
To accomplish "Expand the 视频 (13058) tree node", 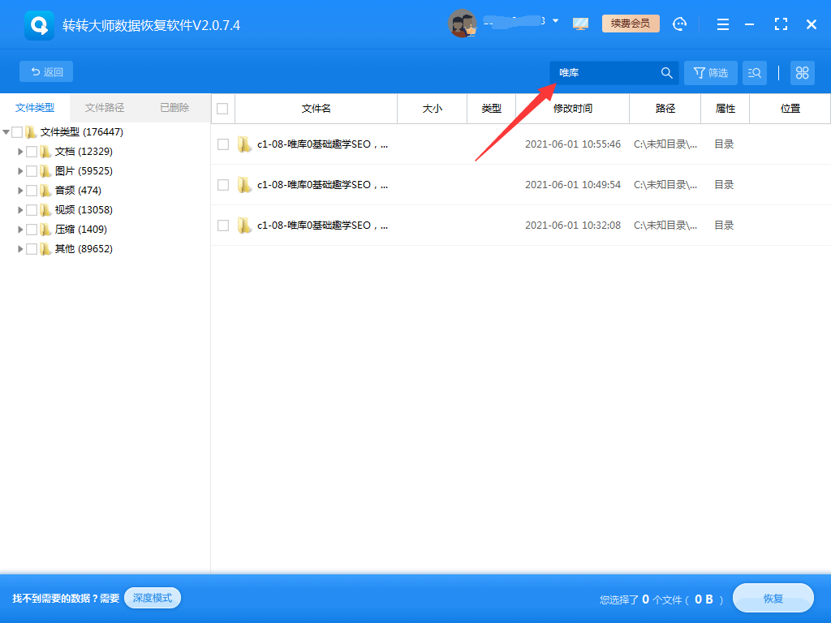I will pos(20,209).
